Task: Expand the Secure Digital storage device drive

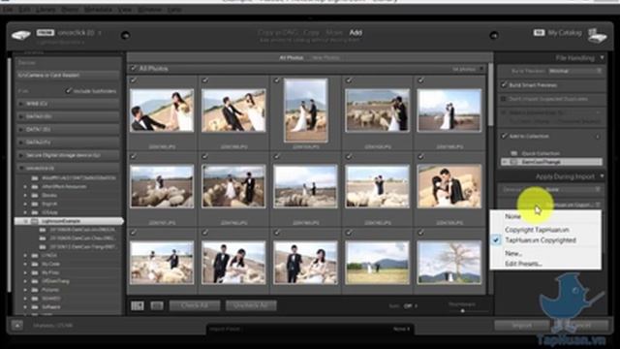Action: tap(21, 155)
